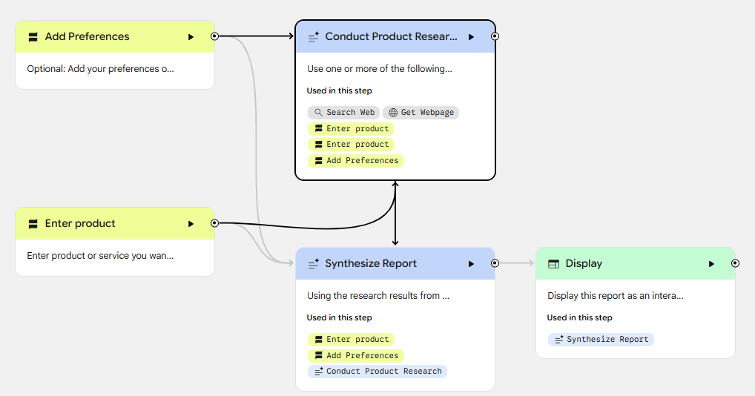Run the Conduct Product Research step

click(471, 36)
